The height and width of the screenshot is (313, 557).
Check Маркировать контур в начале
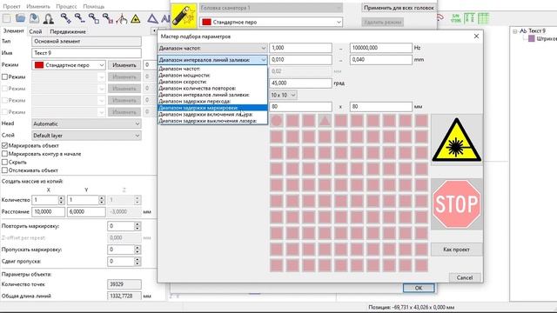click(x=4, y=154)
